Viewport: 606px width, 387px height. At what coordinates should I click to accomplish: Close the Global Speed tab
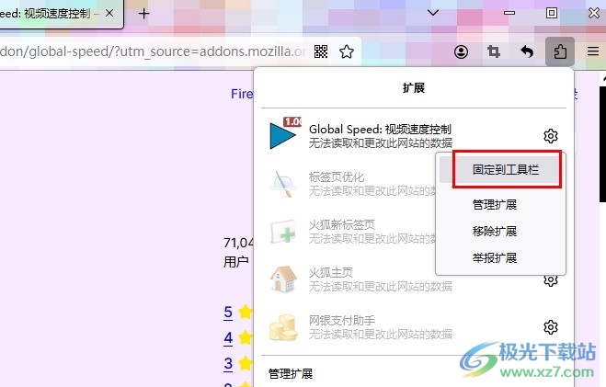109,13
